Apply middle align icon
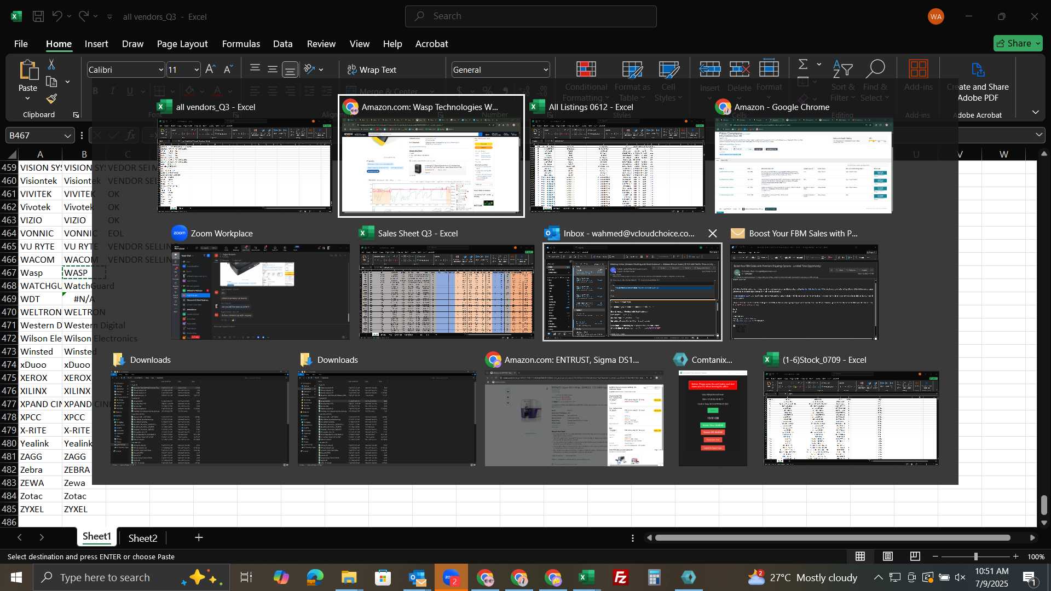 click(x=273, y=69)
